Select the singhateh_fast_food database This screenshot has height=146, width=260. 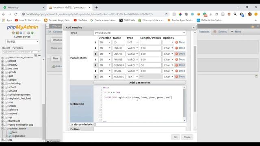20,99
